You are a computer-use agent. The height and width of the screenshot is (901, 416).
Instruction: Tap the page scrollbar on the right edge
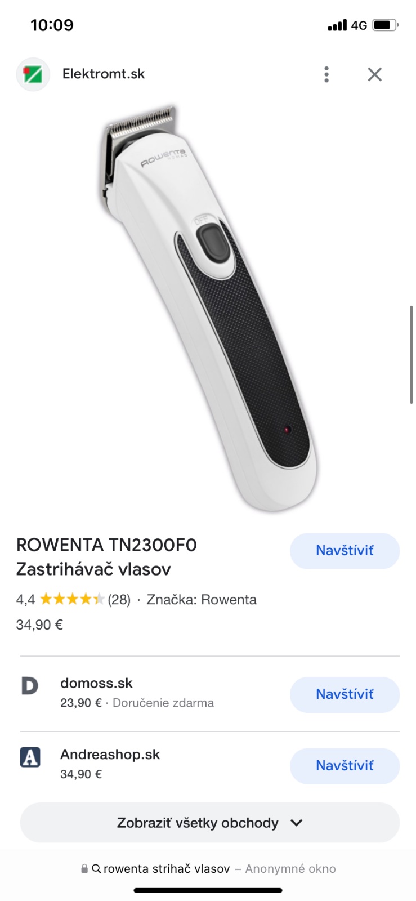point(411,355)
